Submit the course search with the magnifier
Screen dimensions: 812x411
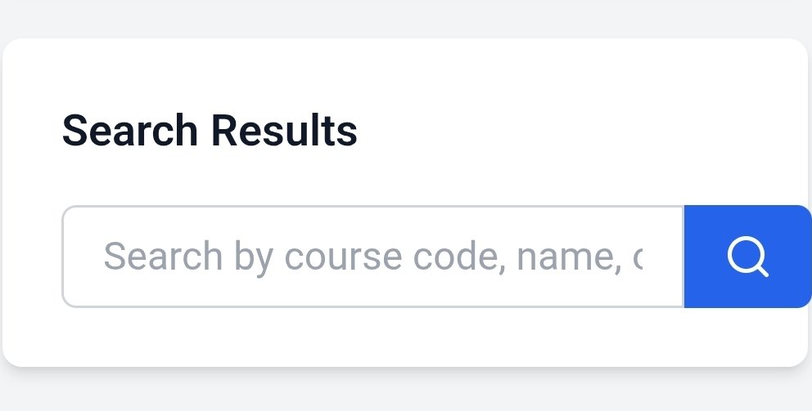coord(747,257)
